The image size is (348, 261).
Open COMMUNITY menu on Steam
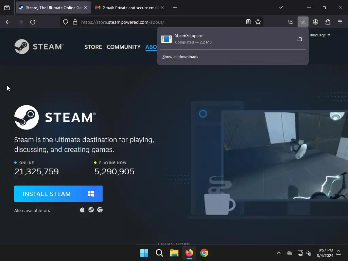tap(124, 47)
